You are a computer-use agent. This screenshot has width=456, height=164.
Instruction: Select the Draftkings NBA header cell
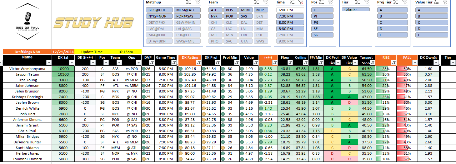pyautogui.click(x=28, y=52)
